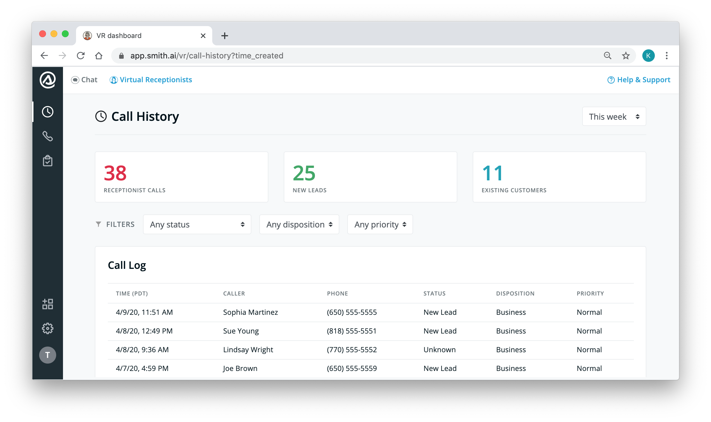Go back with the browser back arrow
711x422 pixels.
click(x=44, y=56)
